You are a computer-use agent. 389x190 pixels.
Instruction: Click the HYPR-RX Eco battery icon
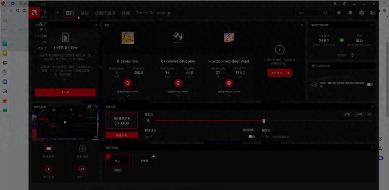pos(65,37)
